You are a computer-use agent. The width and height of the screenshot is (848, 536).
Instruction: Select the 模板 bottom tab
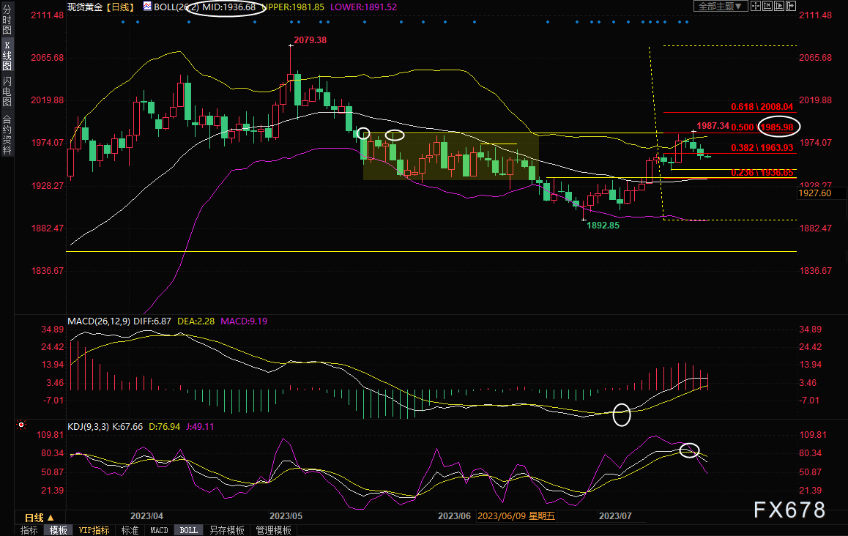(59, 530)
